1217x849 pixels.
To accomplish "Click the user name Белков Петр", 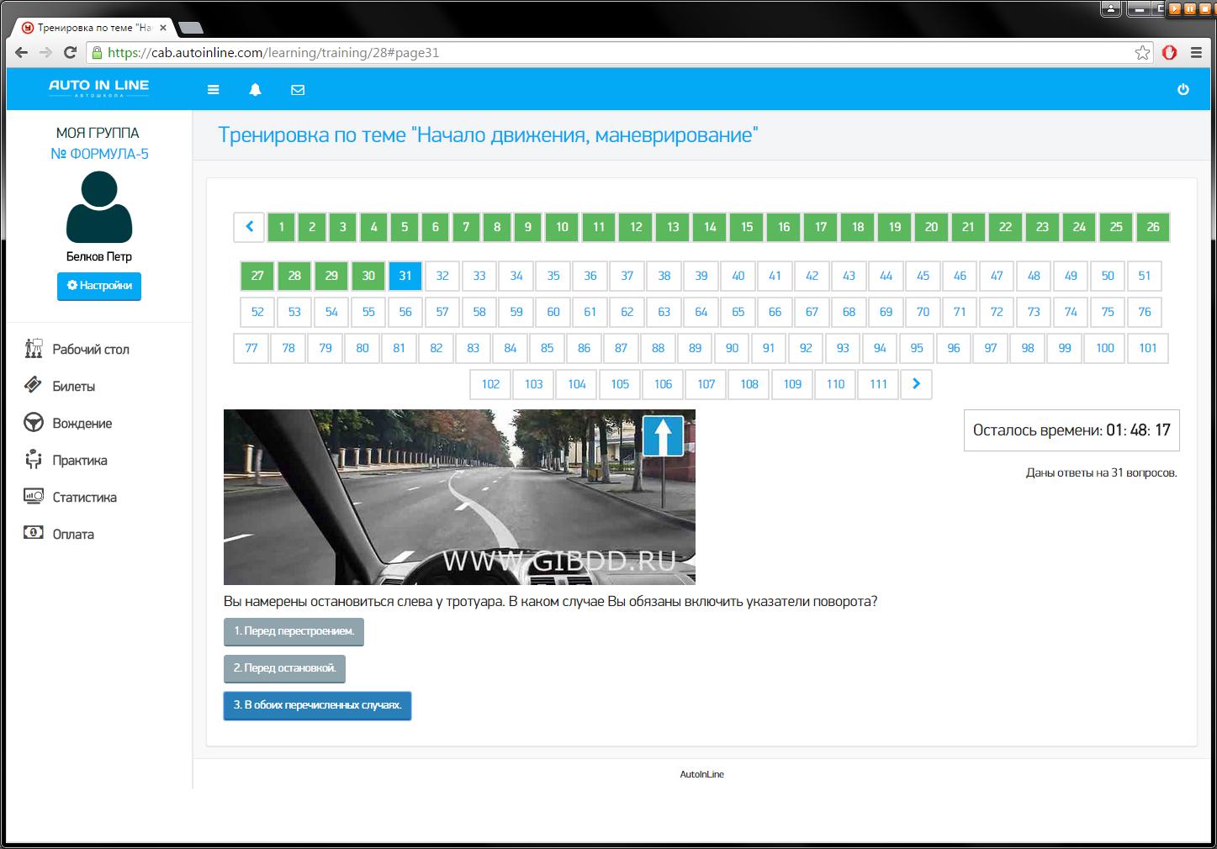I will pos(99,256).
